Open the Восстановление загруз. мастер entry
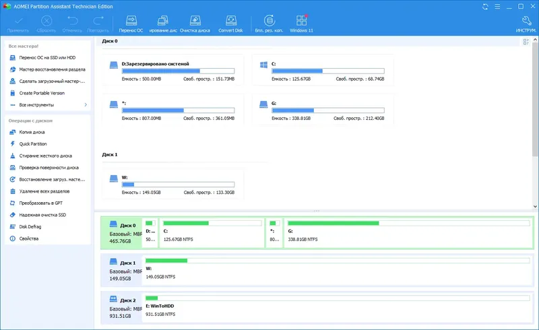 tap(47, 179)
